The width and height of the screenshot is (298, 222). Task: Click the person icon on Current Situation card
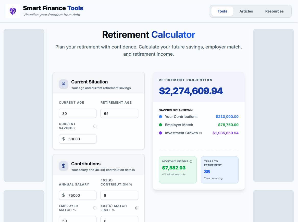point(64,84)
